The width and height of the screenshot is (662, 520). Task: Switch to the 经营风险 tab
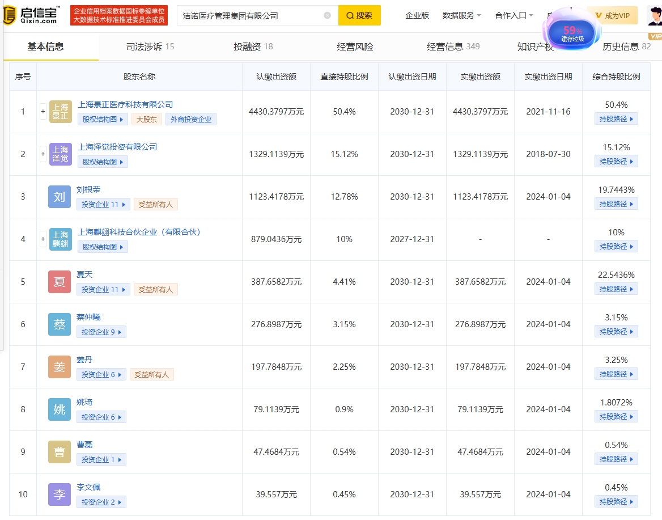point(355,46)
